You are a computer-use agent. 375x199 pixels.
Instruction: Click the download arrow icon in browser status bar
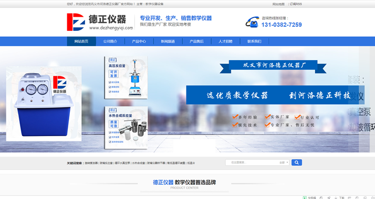coord(336,197)
